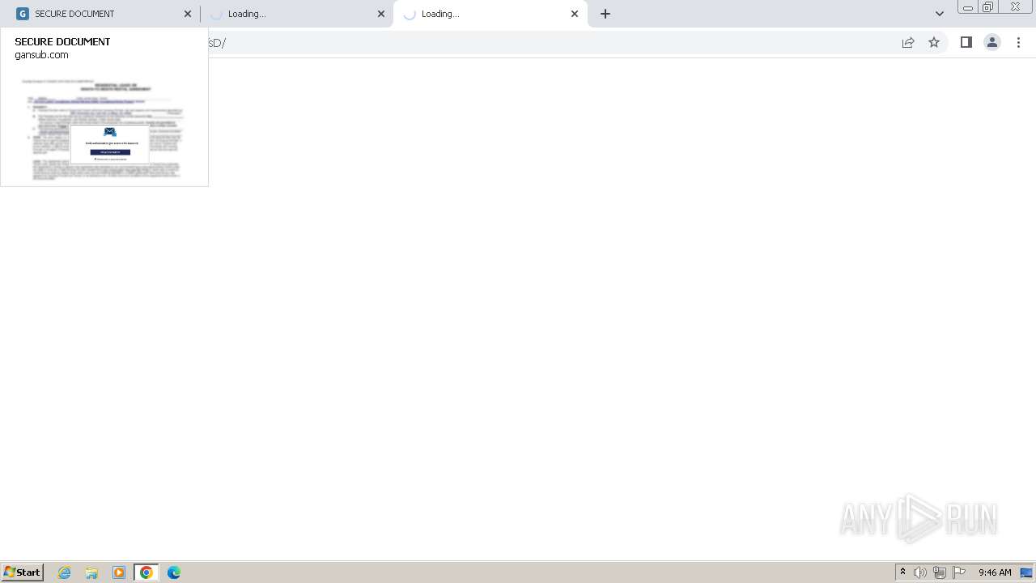Viewport: 1036px width, 583px height.
Task: Open File Explorer from taskbar
Action: (91, 572)
